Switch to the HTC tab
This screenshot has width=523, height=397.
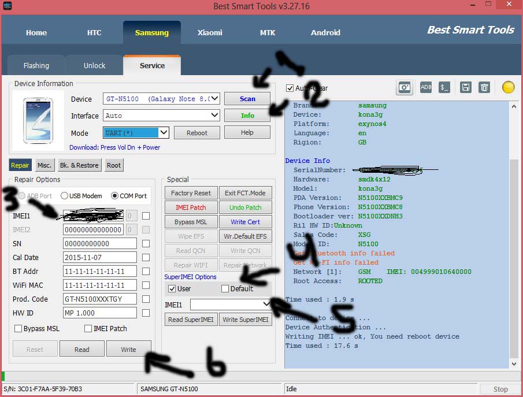coord(94,33)
